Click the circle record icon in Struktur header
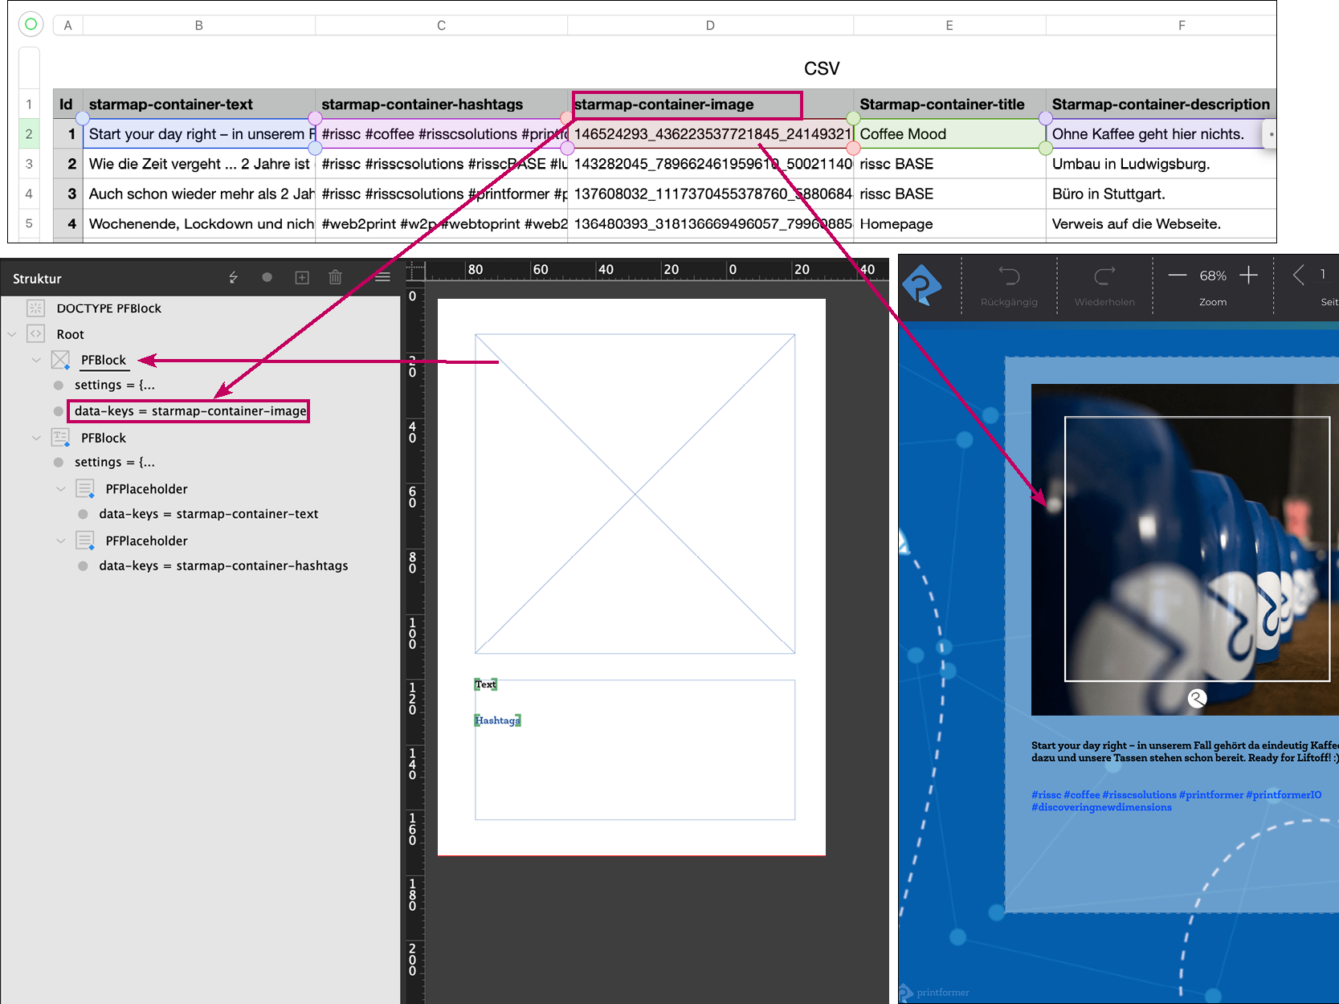The width and height of the screenshot is (1339, 1004). coord(267,277)
